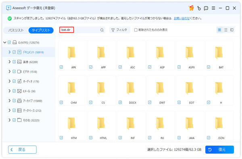Viewport: 242px width, 159px height.
Task: Open the feedback chat icon
Action: (206, 8)
